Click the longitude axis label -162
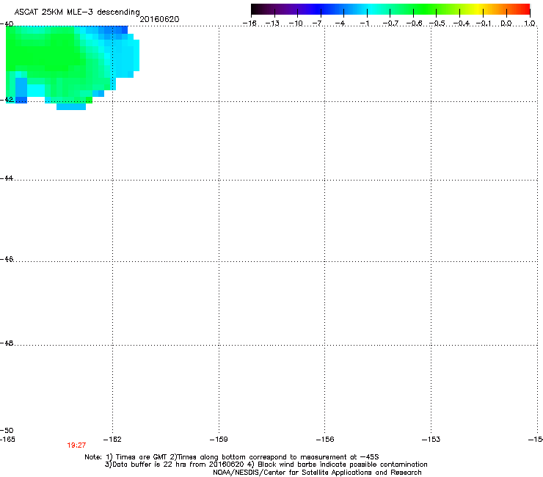The width and height of the screenshot is (543, 477). 112,440
